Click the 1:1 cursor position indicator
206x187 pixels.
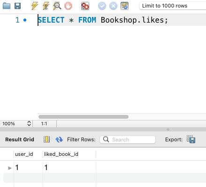click(x=44, y=124)
